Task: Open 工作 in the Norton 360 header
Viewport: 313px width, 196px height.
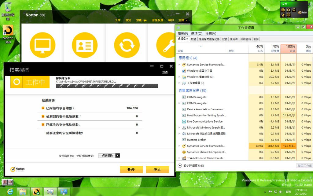Action: tap(118, 20)
